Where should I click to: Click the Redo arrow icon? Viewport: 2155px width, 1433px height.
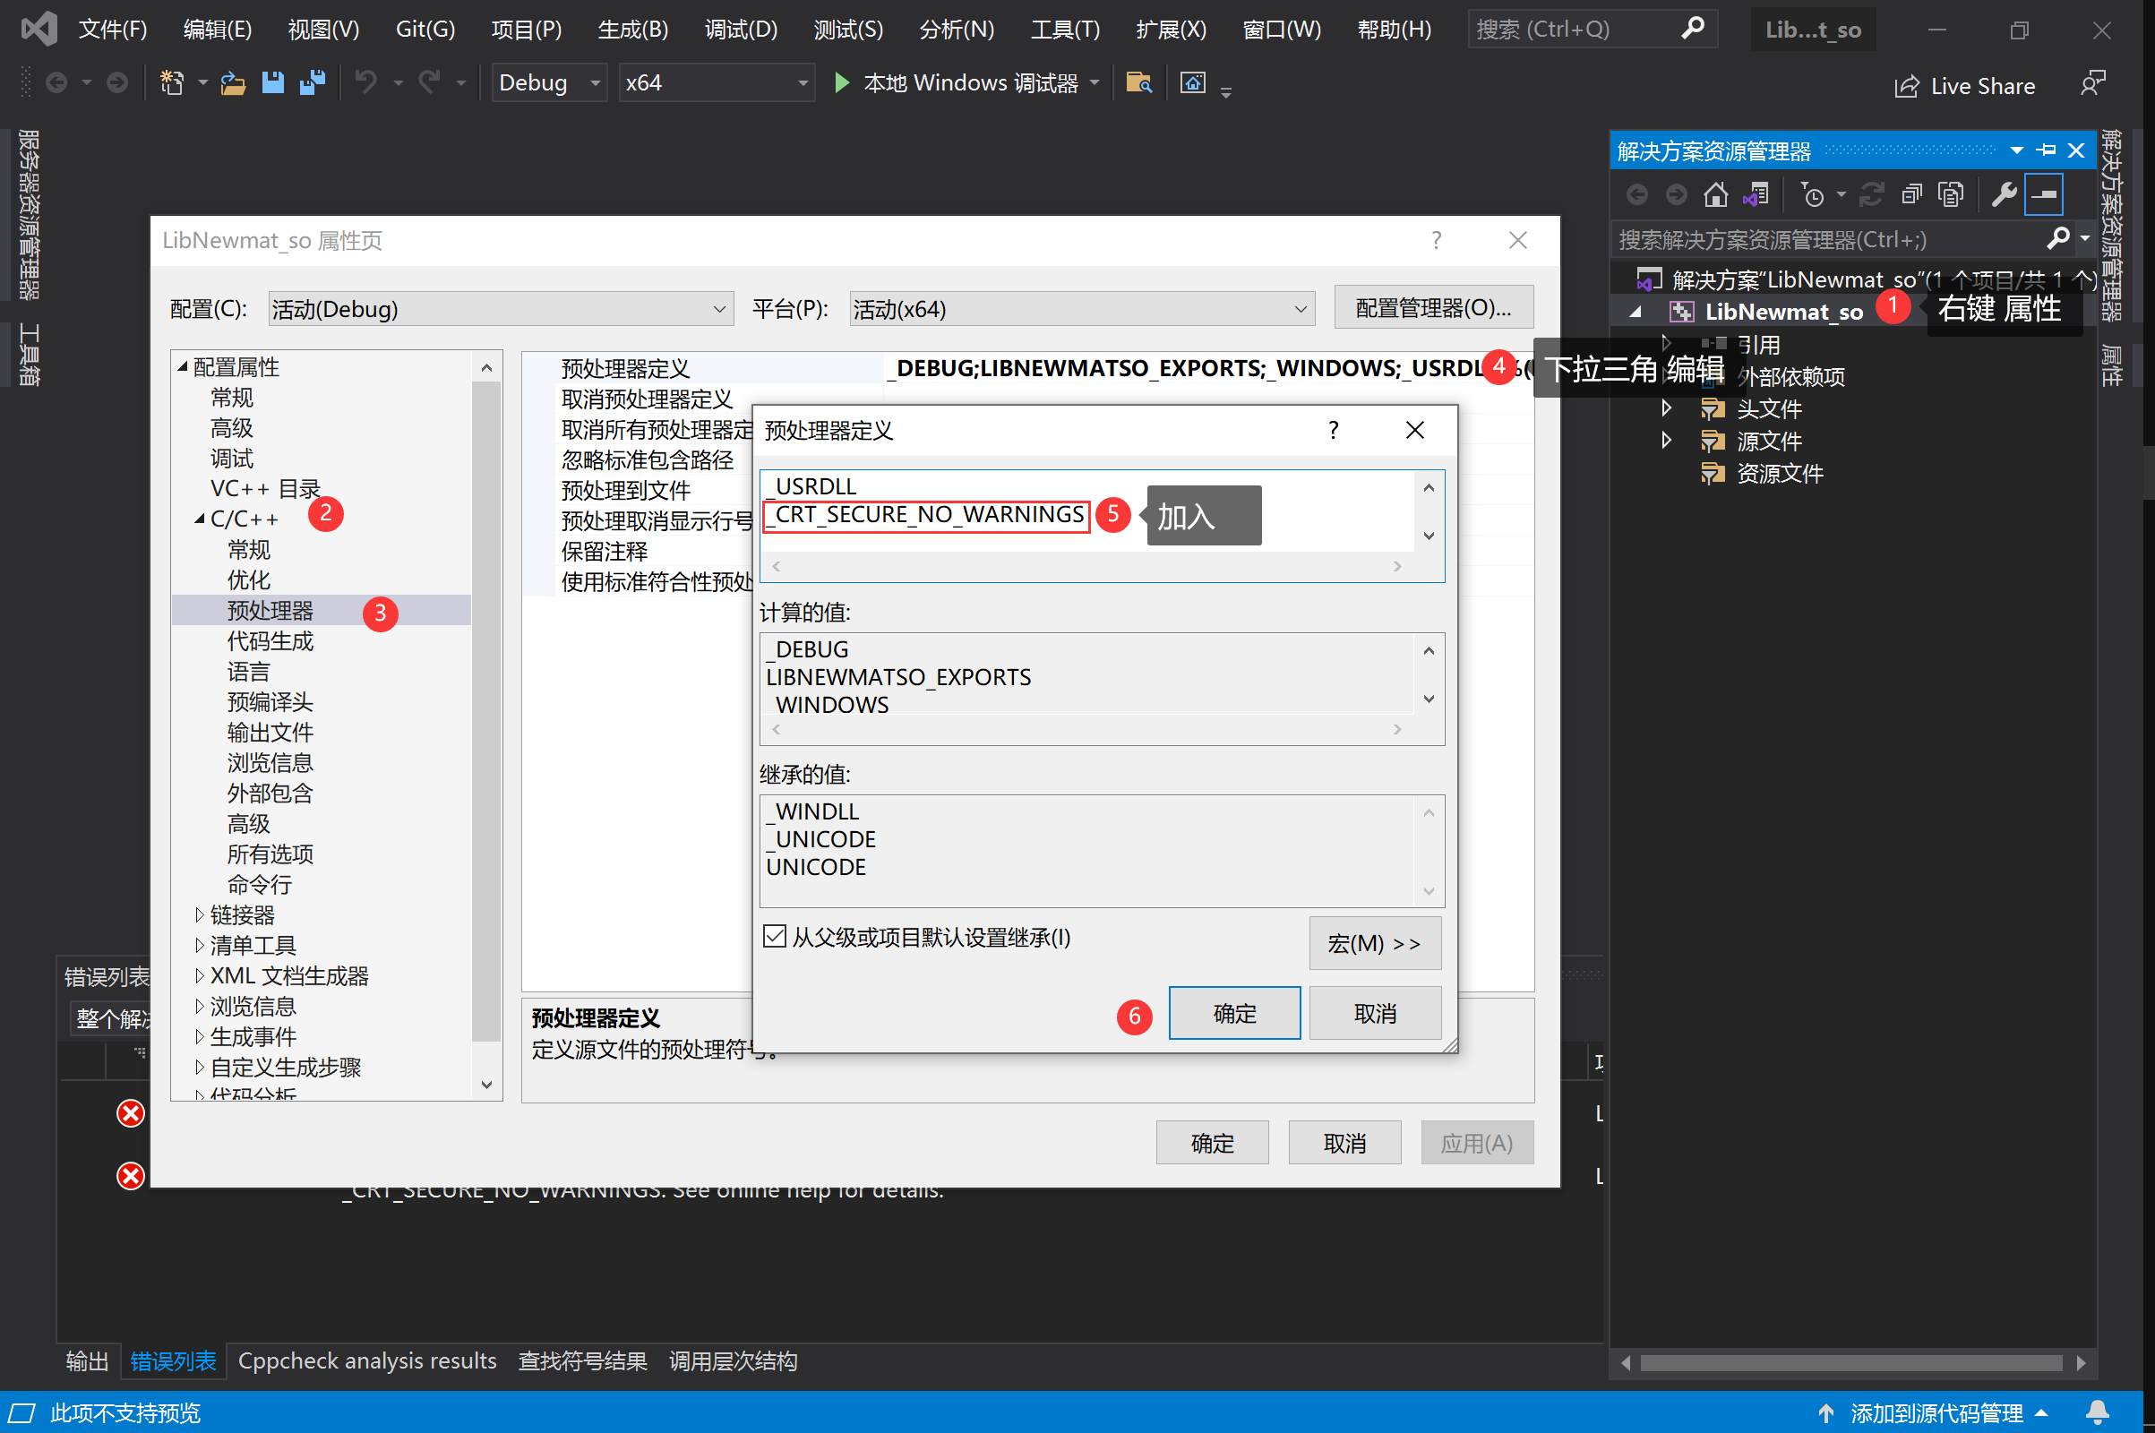[429, 83]
